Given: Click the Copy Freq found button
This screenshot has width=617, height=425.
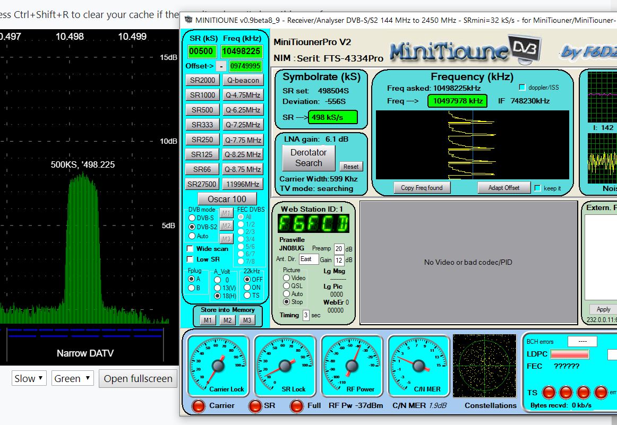Looking at the screenshot, I should 422,188.
